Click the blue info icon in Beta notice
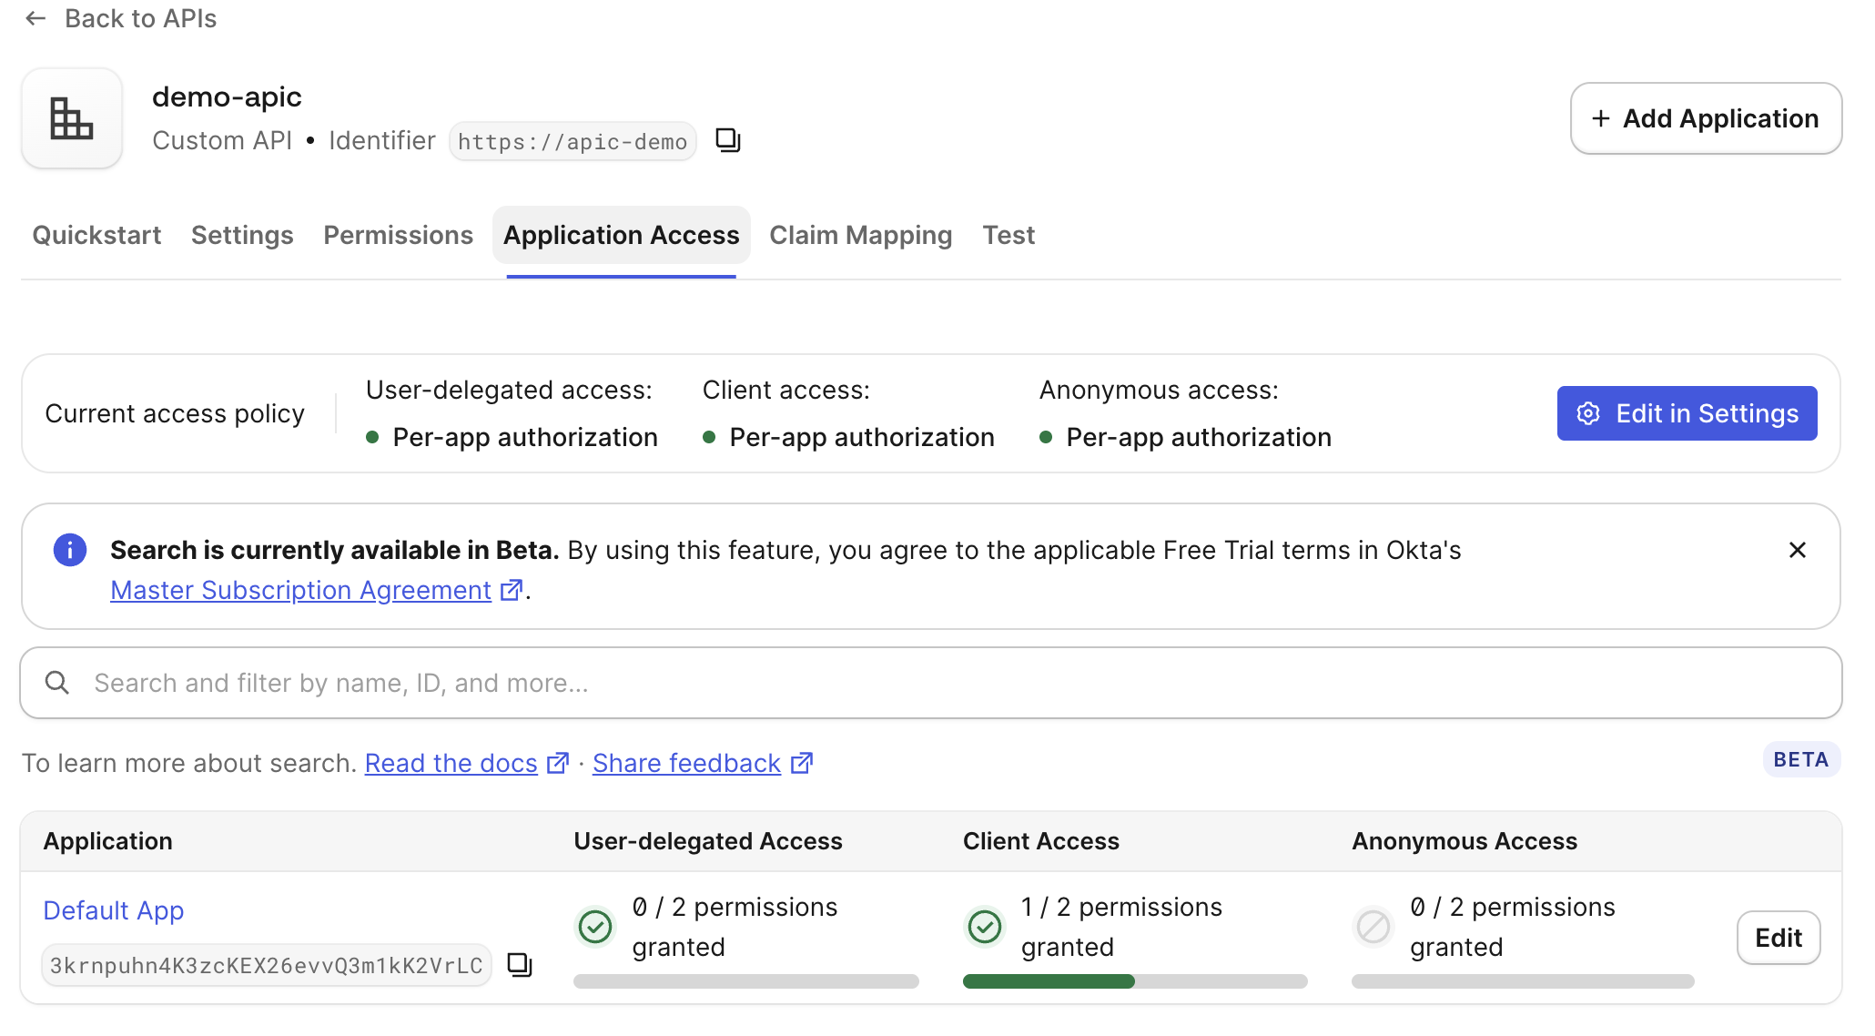1875x1036 pixels. point(70,550)
